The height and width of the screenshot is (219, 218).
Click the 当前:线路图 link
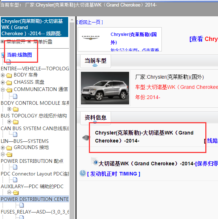point(20,55)
